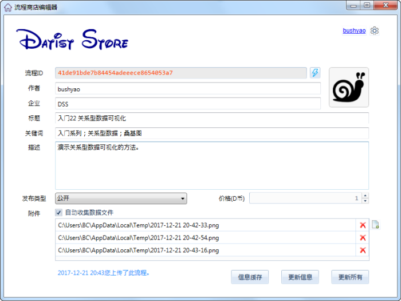Click the 更新信息 button
The image size is (401, 301).
pyautogui.click(x=300, y=277)
